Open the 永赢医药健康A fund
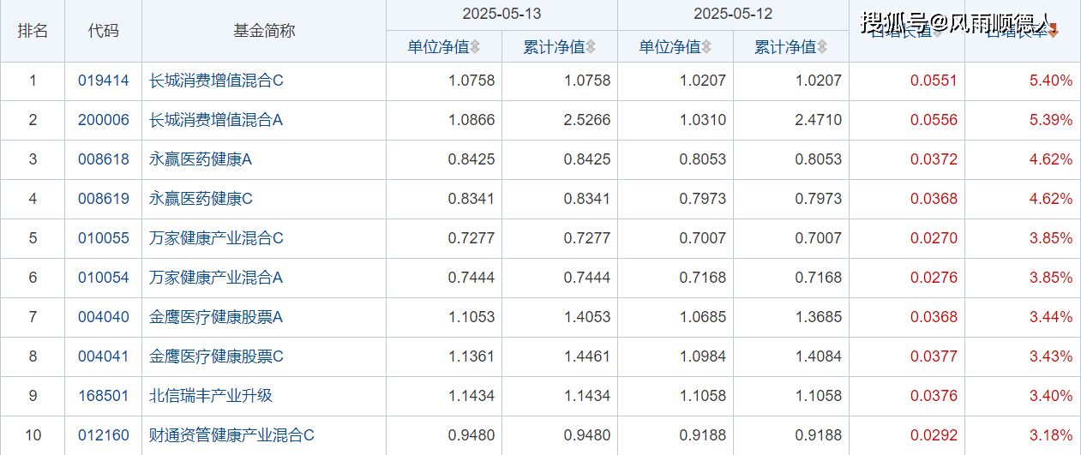This screenshot has height=455, width=1081. [201, 159]
